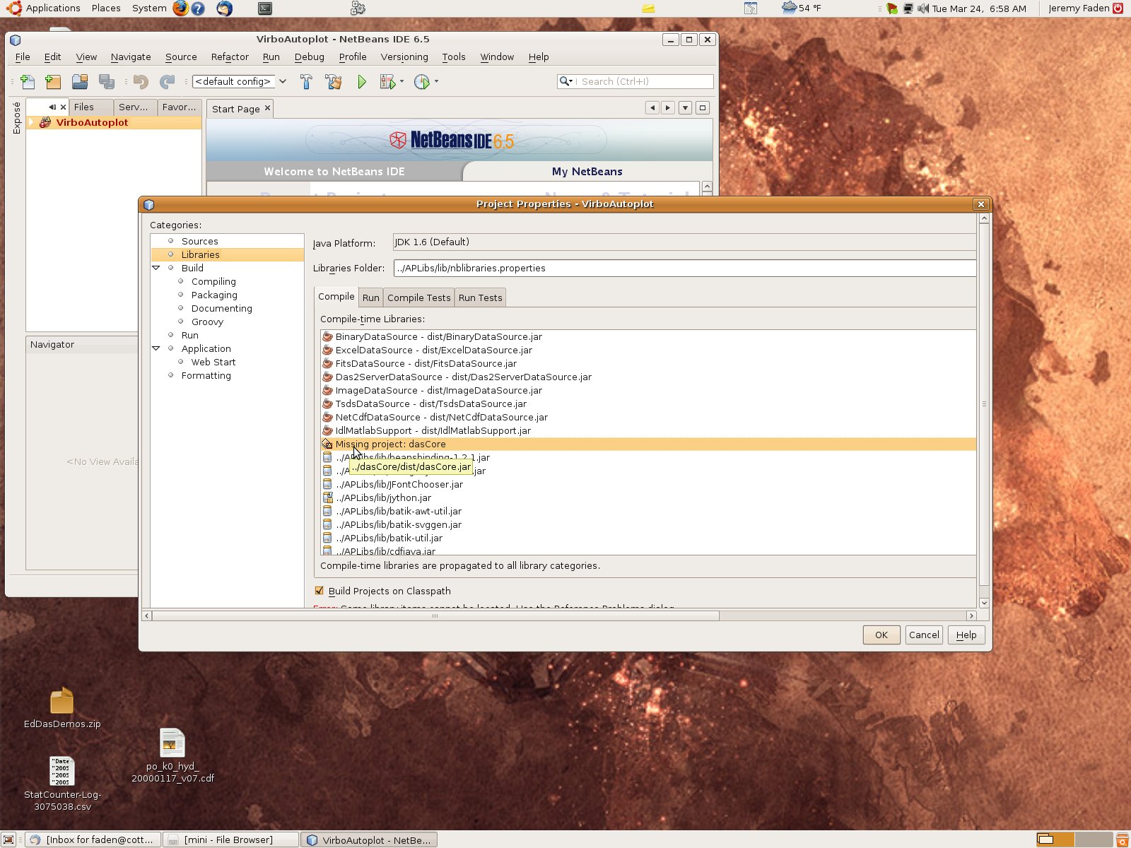
Task: Redo using the toolbar redo icon
Action: point(168,81)
